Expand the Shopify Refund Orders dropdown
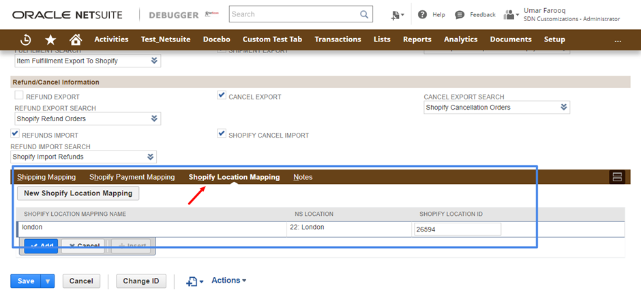The image size is (641, 301). coord(154,118)
